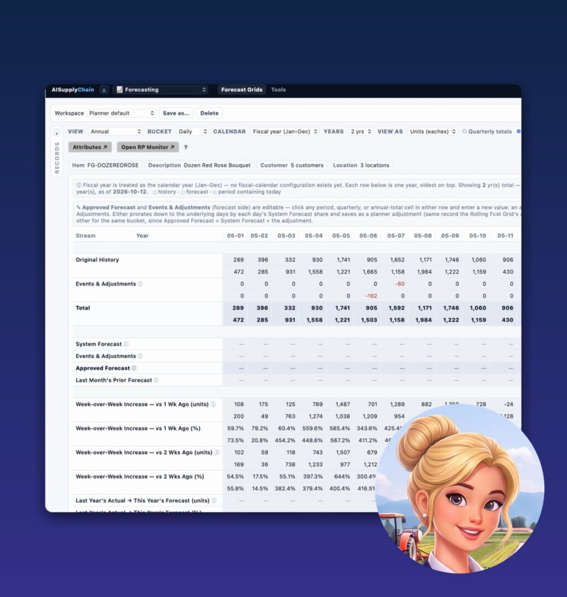This screenshot has height=597, width=567.
Task: Open the Tools tab
Action: (x=278, y=90)
